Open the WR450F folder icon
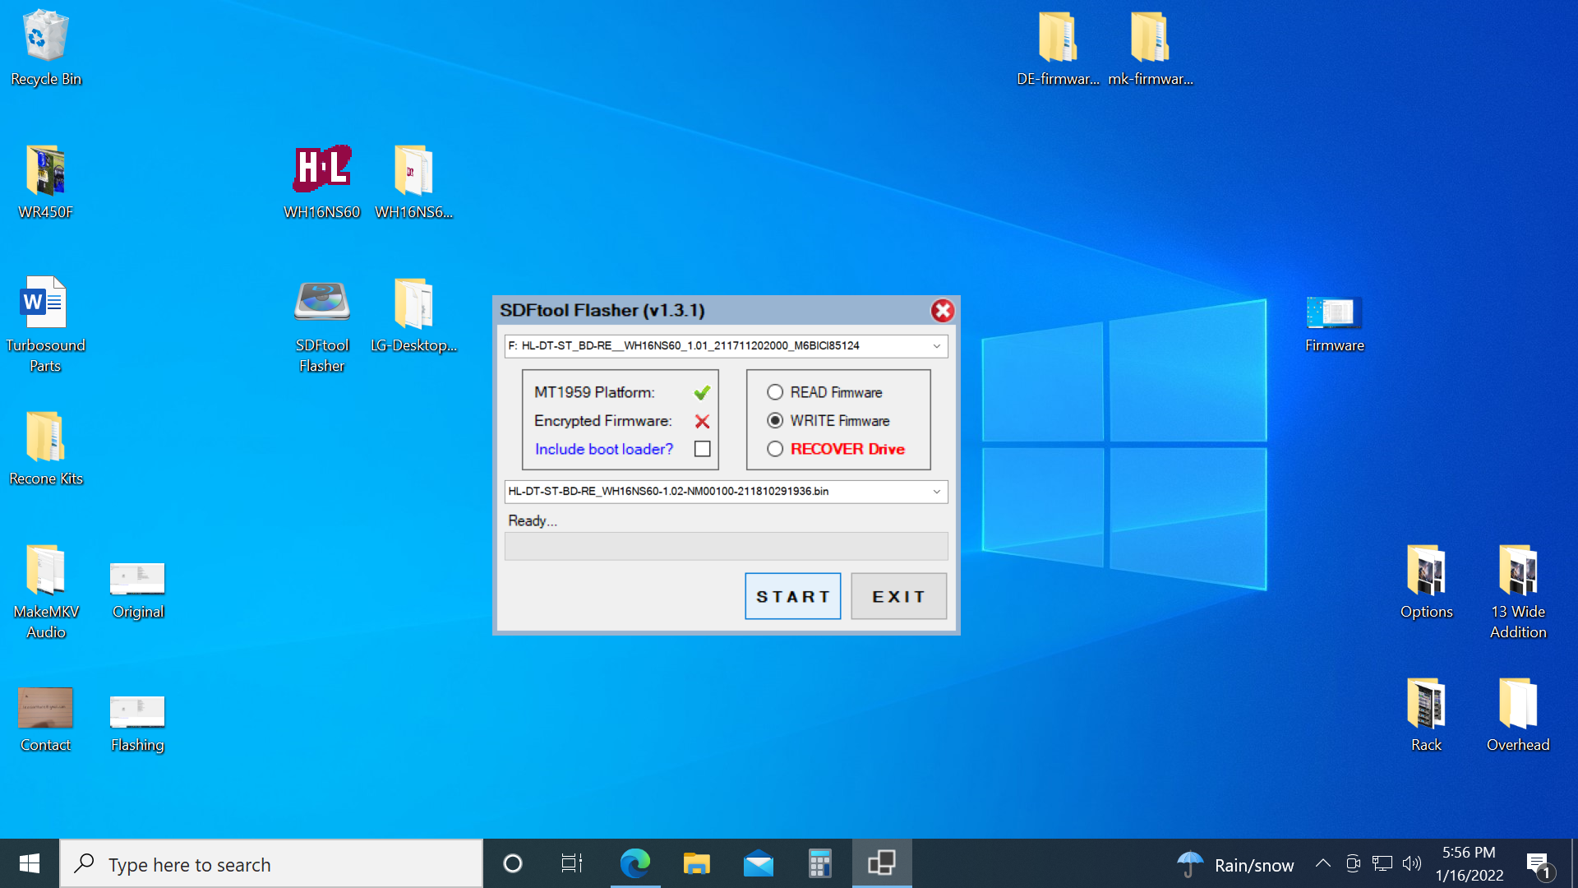 coord(45,182)
